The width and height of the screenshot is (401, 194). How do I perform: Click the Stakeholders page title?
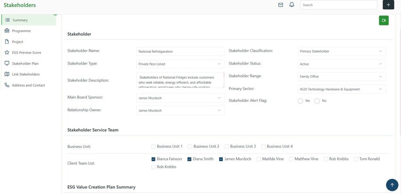(x=20, y=5)
